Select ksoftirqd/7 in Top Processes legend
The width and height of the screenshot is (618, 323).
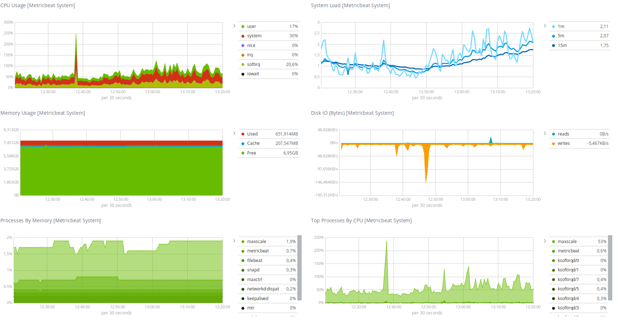pyautogui.click(x=568, y=280)
